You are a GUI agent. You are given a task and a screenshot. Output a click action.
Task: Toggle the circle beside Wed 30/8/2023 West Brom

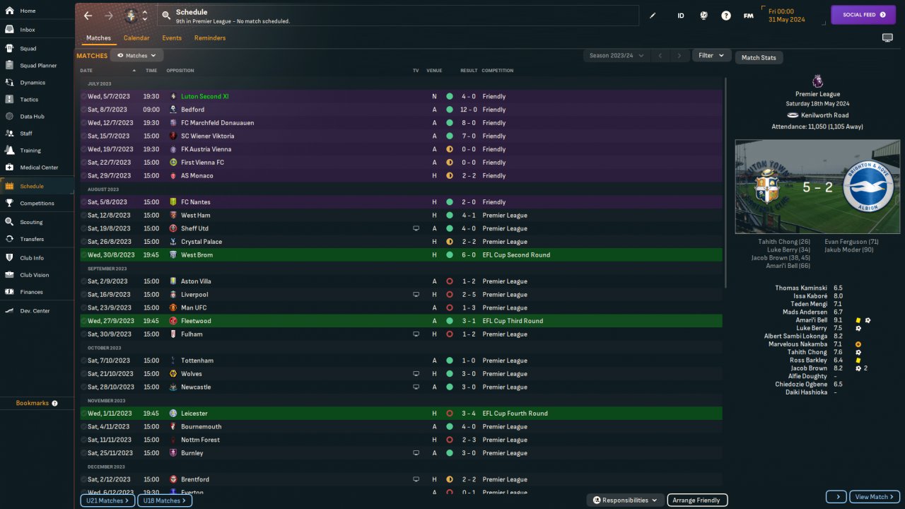click(83, 255)
